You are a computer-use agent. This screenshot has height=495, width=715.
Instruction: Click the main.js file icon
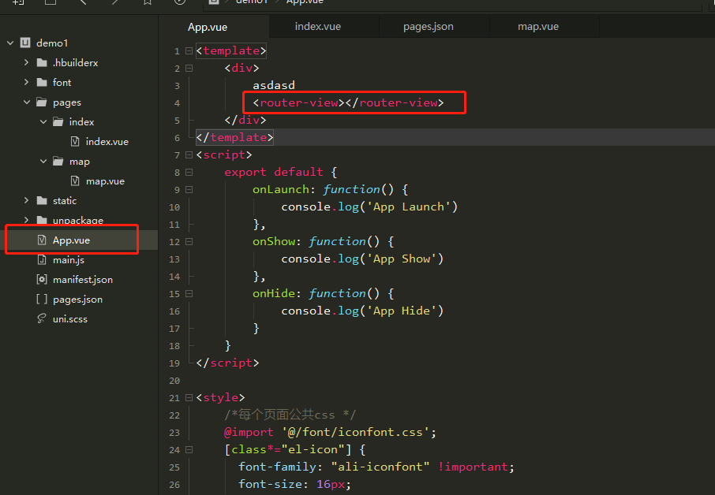point(42,260)
